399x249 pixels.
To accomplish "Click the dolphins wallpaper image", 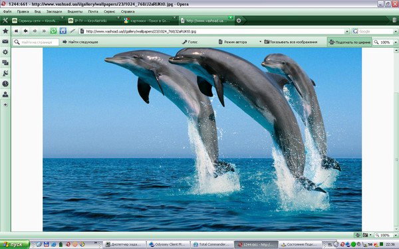I will click(x=202, y=139).
